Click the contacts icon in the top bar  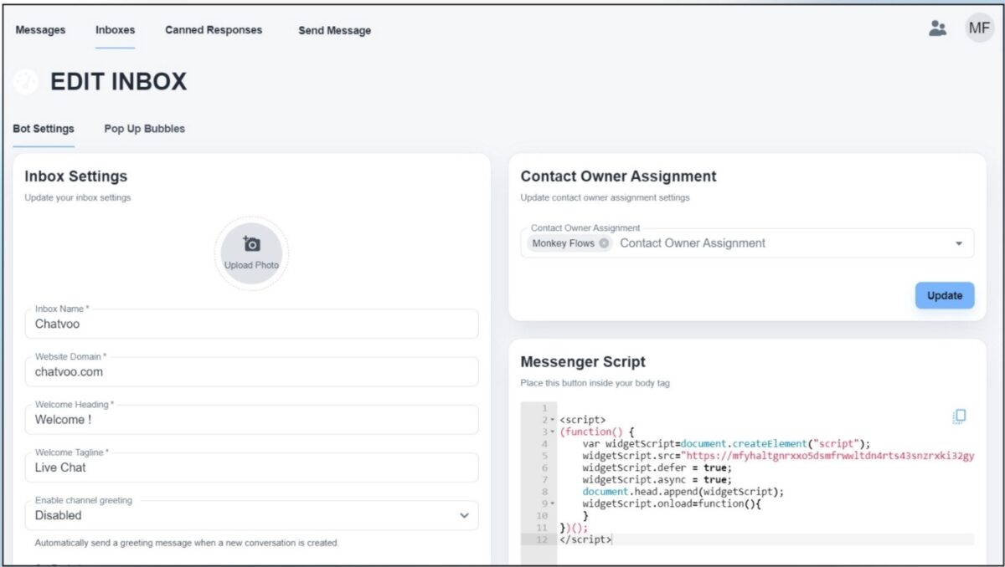(937, 28)
